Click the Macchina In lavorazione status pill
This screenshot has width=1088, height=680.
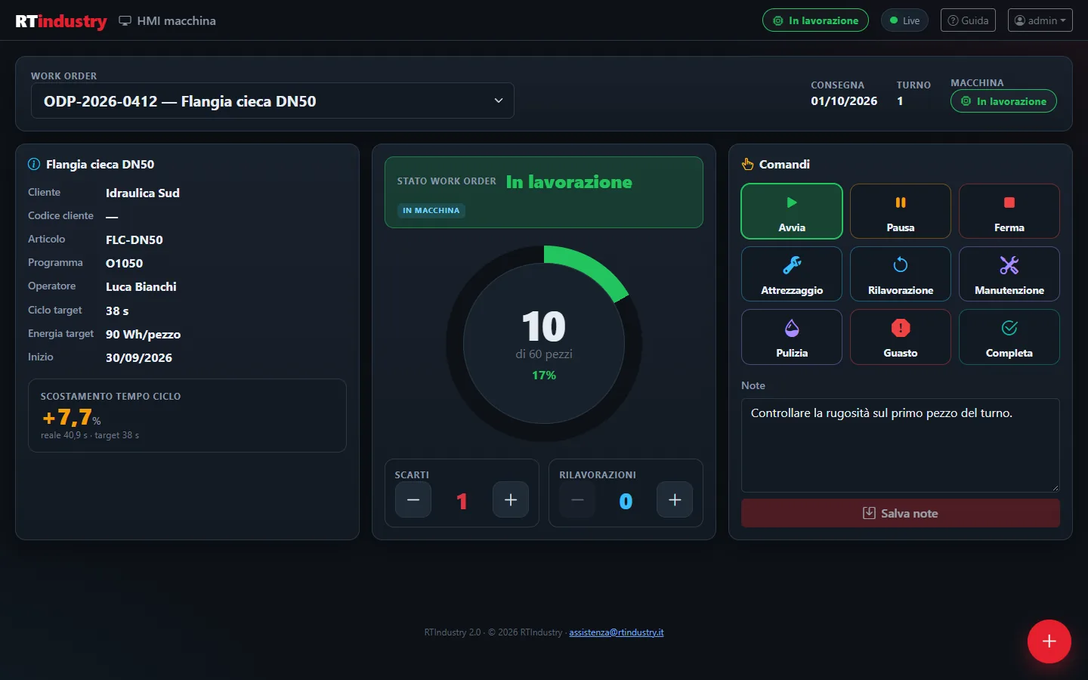pyautogui.click(x=1003, y=101)
